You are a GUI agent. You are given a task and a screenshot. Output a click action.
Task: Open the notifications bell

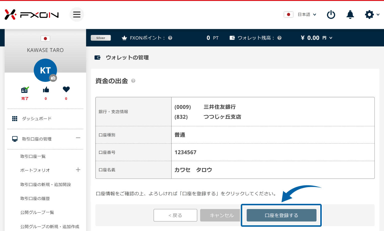[350, 14]
